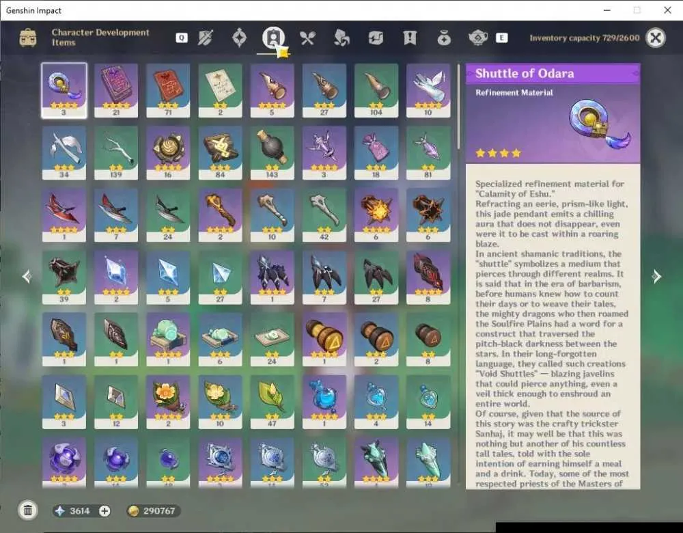Open the Quest items tab with exclamation banner
The height and width of the screenshot is (533, 683).
click(x=409, y=38)
